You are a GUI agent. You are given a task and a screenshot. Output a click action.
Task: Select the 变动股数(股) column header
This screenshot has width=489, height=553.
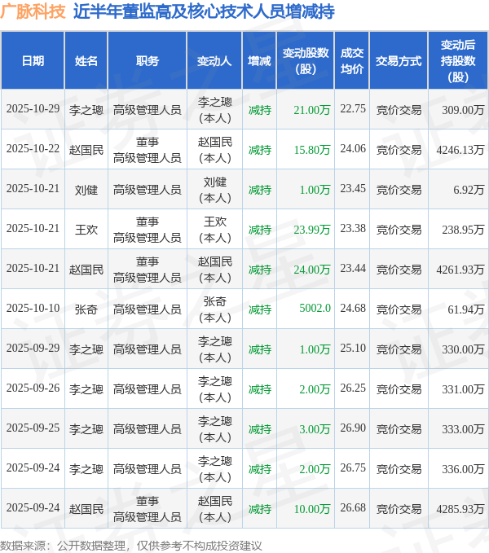[x=306, y=60]
